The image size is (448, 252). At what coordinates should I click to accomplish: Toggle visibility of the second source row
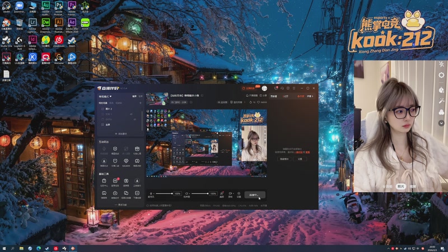pyautogui.click(x=132, y=114)
